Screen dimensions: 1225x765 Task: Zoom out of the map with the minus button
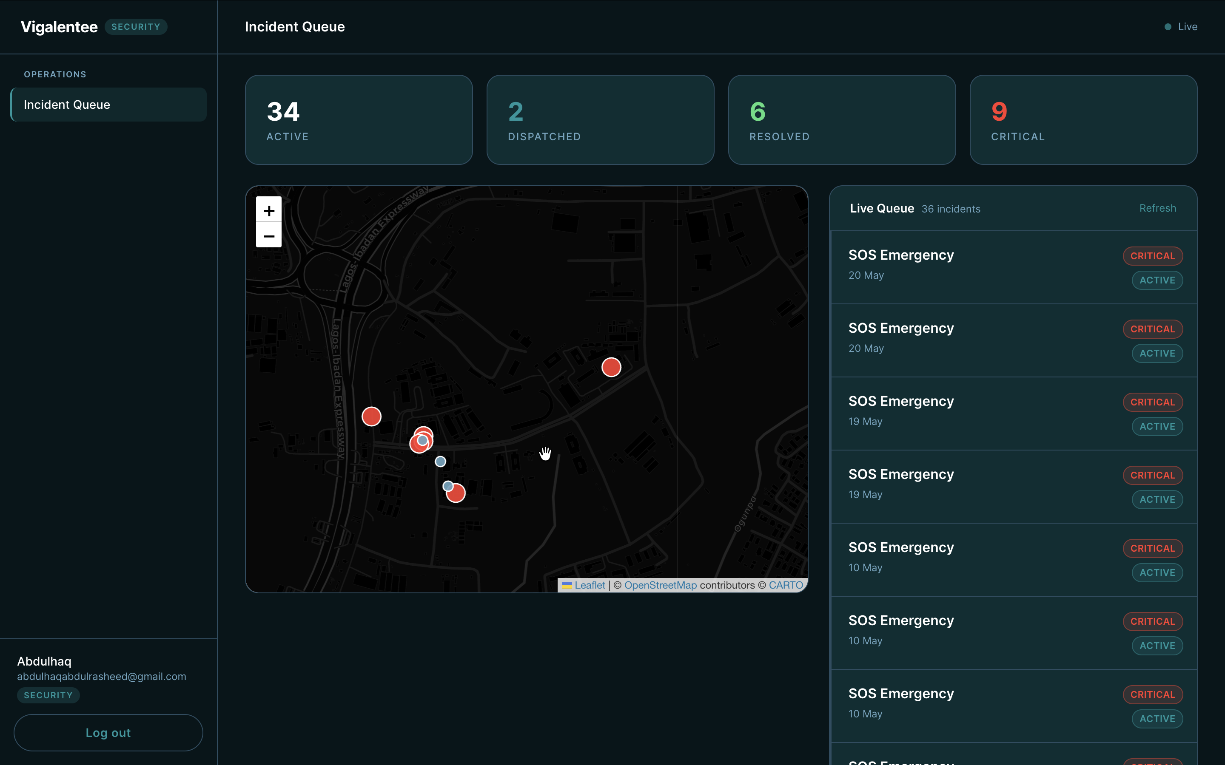pos(269,235)
